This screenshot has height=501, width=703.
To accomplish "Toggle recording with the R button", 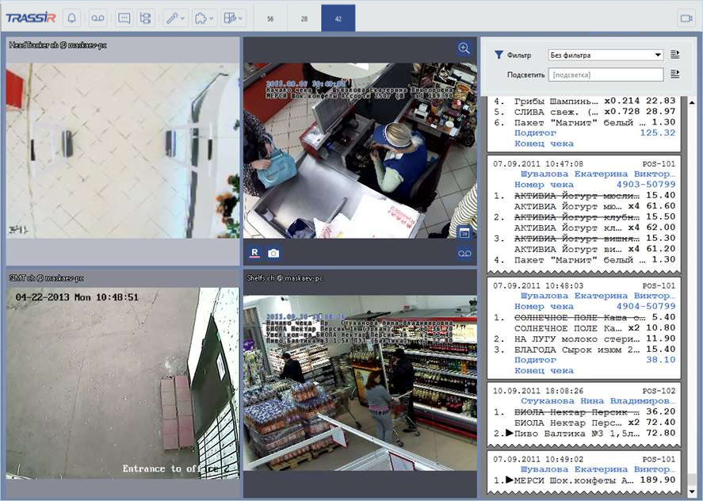I will (x=254, y=253).
